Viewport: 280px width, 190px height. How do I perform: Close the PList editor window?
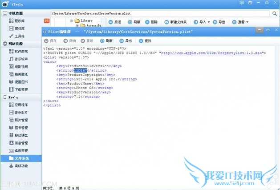coord(276,30)
